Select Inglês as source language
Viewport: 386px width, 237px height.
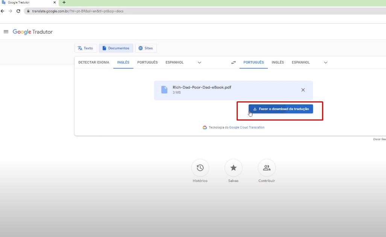[x=123, y=63]
